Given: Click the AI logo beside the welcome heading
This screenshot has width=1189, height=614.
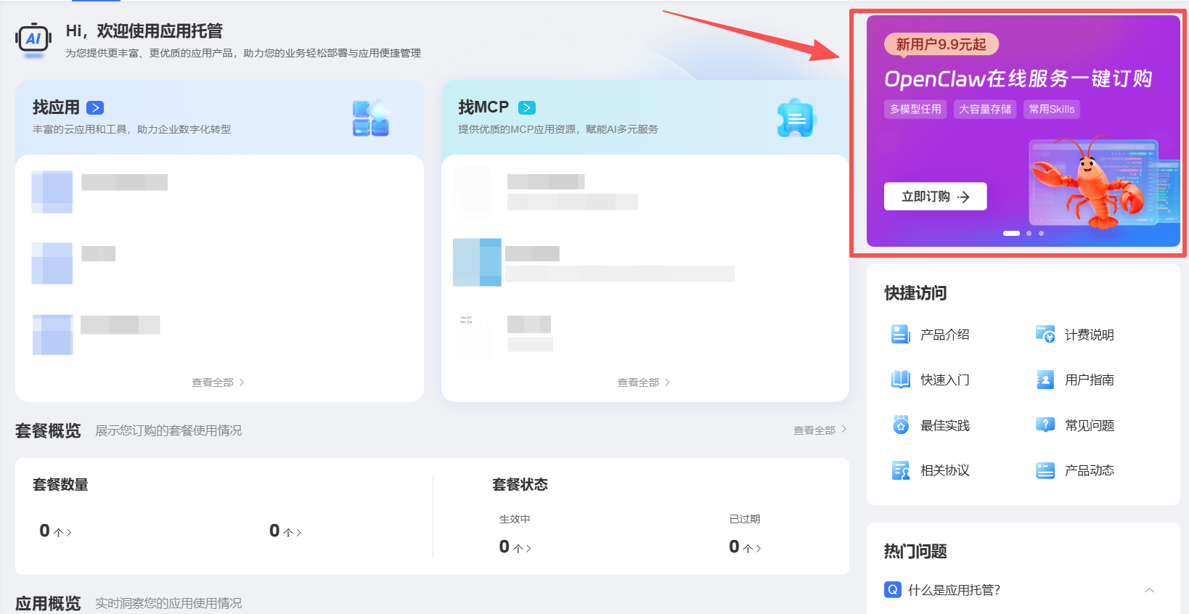Looking at the screenshot, I should 33,39.
